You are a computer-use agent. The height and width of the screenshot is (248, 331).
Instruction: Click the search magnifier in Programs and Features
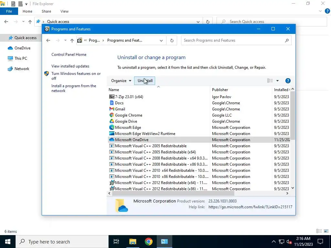(286, 40)
